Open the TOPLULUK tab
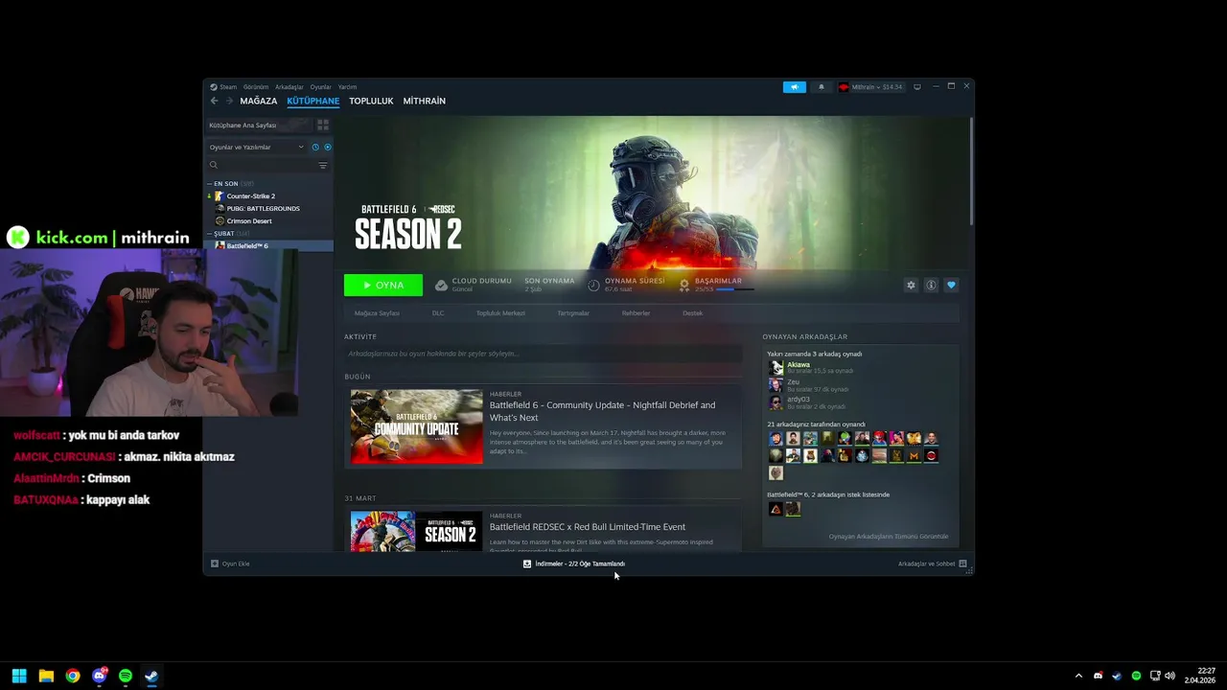Screen dimensions: 1227x690 click(371, 101)
